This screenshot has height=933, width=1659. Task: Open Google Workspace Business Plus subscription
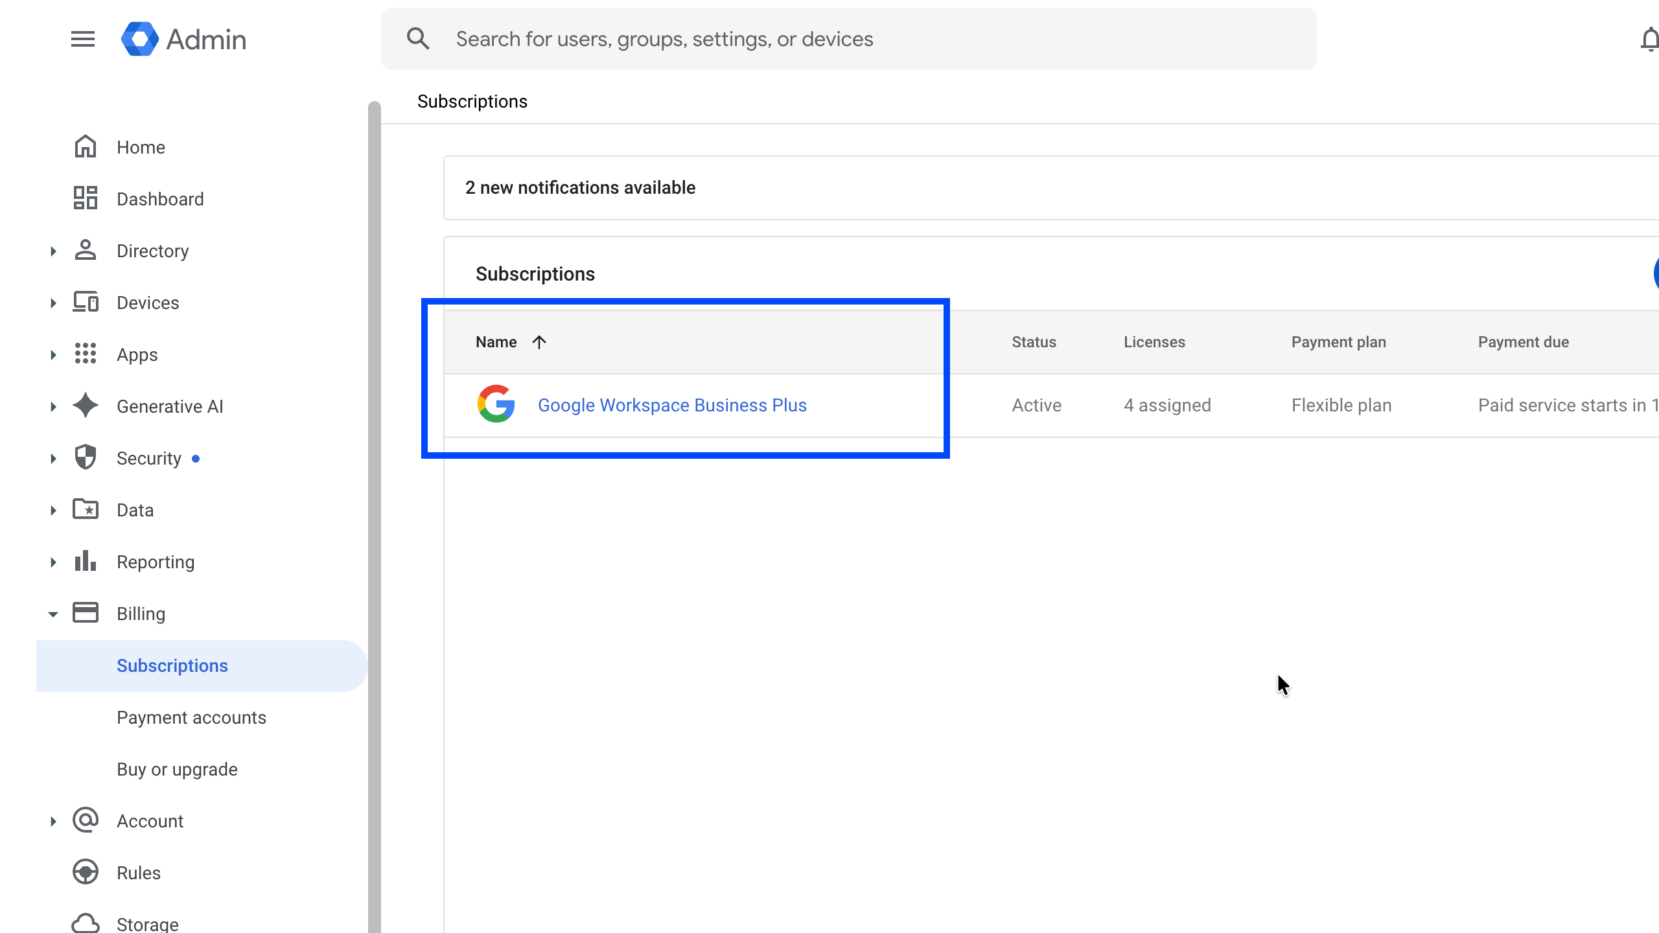[672, 405]
